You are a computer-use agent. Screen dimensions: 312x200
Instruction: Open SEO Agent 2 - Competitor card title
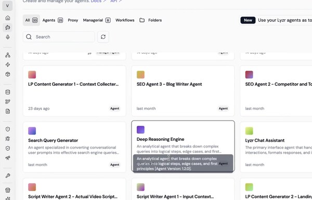[x=278, y=84]
